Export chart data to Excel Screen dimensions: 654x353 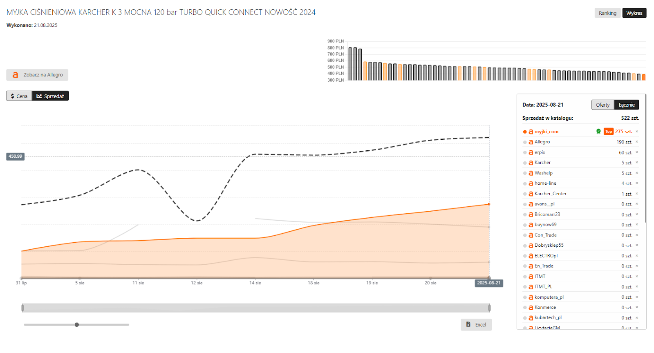click(476, 325)
